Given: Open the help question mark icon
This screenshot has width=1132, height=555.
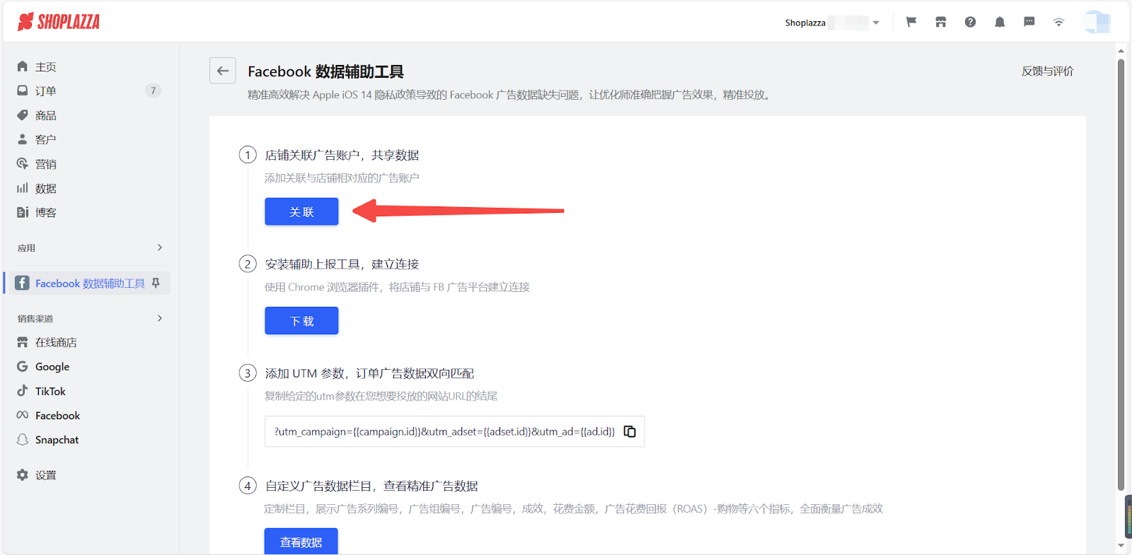Looking at the screenshot, I should click(970, 22).
